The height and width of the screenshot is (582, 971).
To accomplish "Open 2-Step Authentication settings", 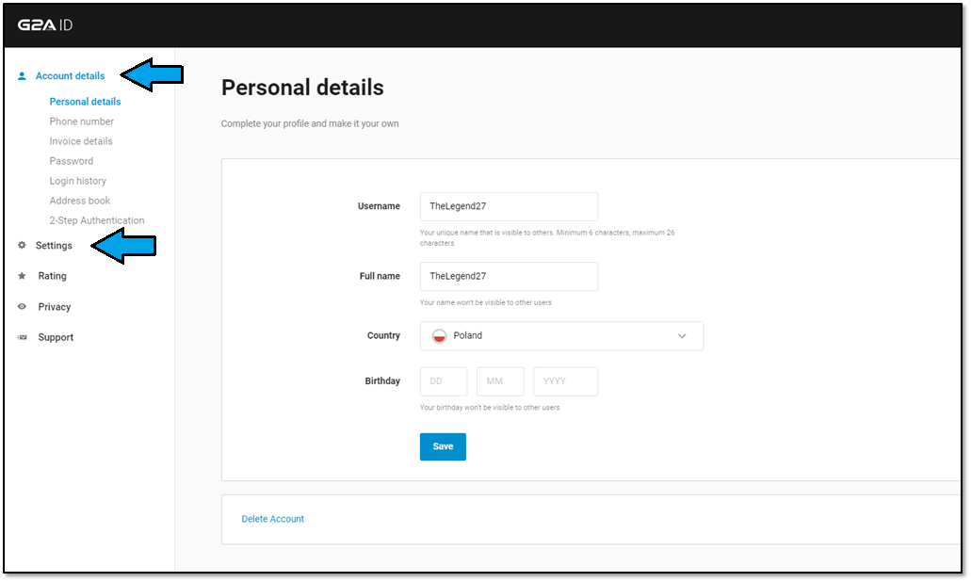I will 97,220.
